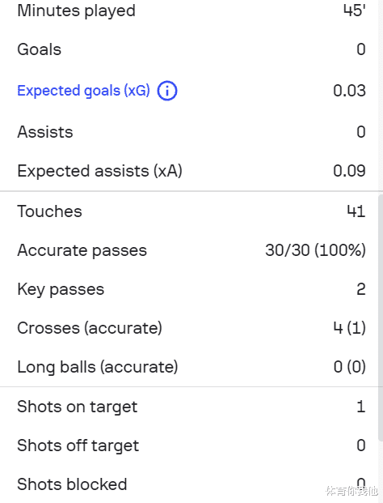
Task: Click the Accurate passes label
Action: [82, 250]
